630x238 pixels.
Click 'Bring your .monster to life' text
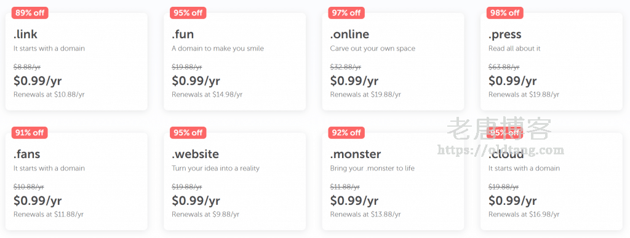pyautogui.click(x=372, y=169)
